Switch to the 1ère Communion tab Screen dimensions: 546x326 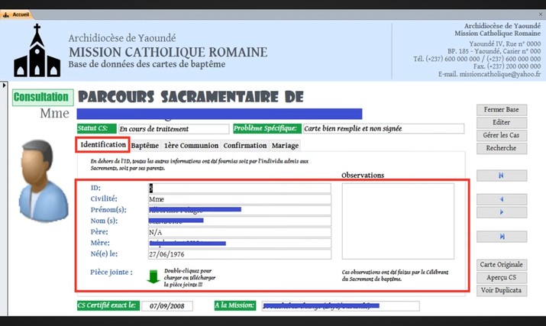click(191, 146)
